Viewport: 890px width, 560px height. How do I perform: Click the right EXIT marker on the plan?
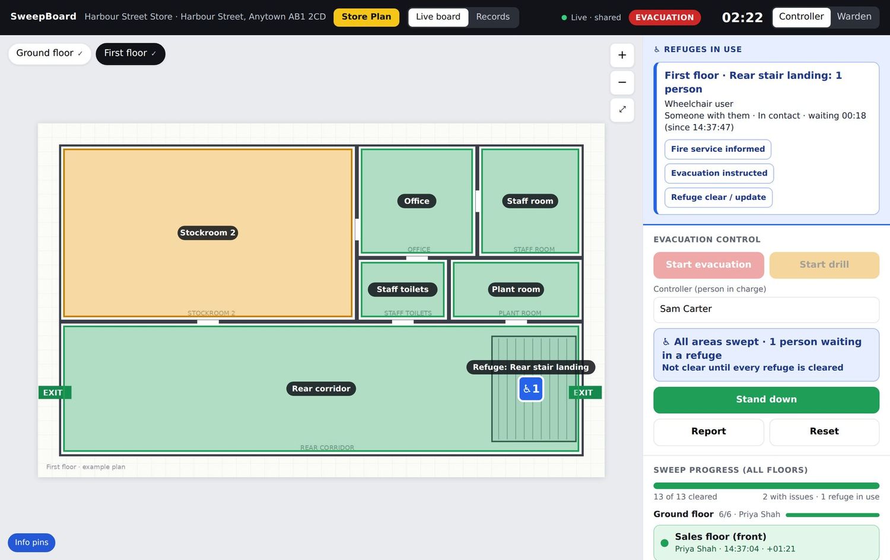(585, 393)
